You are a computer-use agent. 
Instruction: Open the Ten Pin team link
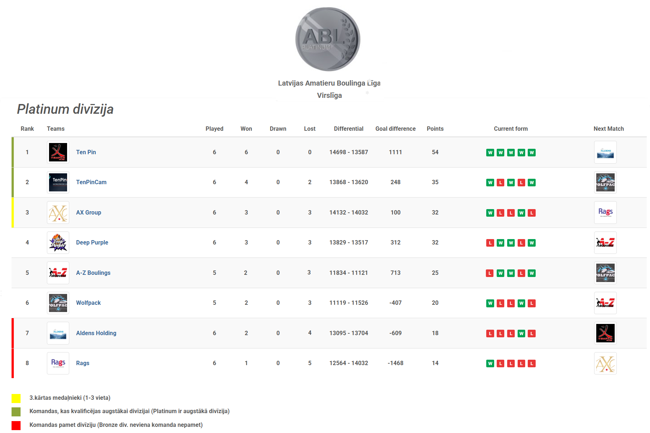point(86,152)
